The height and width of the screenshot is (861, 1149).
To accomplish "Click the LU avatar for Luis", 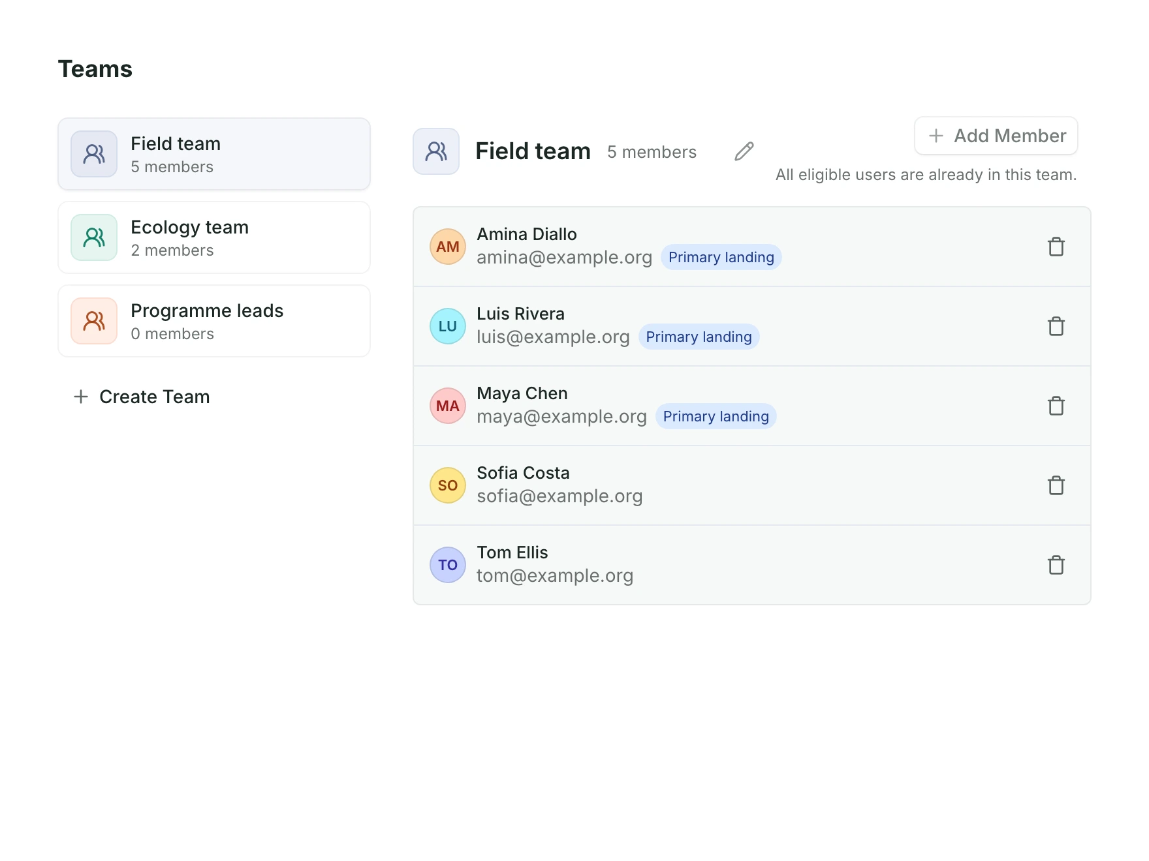I will tap(448, 326).
